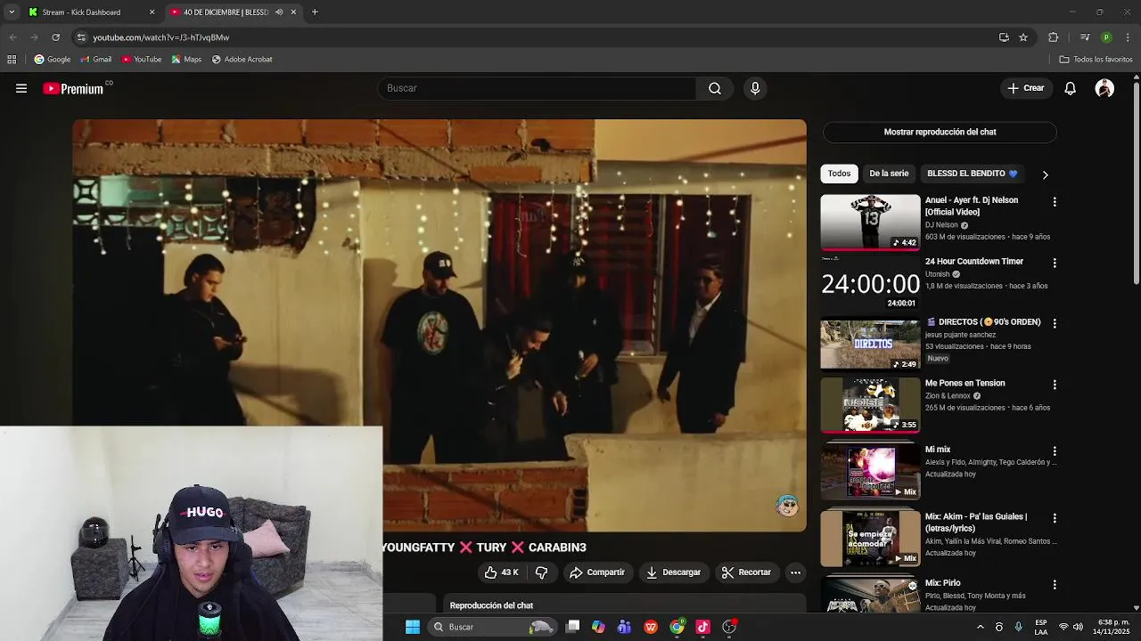Expand the system tray hidden icons chevron
Image resolution: width=1141 pixels, height=641 pixels.
click(x=980, y=627)
